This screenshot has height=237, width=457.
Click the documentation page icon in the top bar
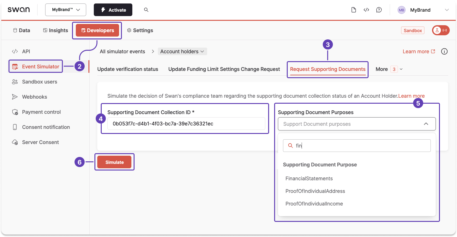353,10
